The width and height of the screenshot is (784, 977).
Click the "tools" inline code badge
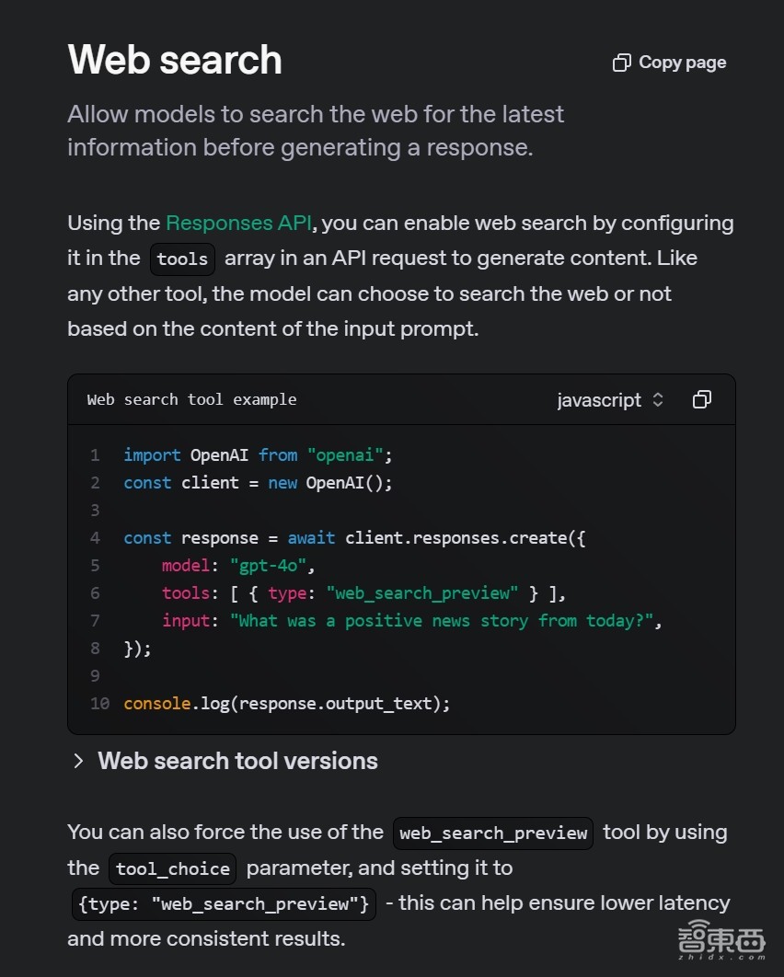pos(182,259)
